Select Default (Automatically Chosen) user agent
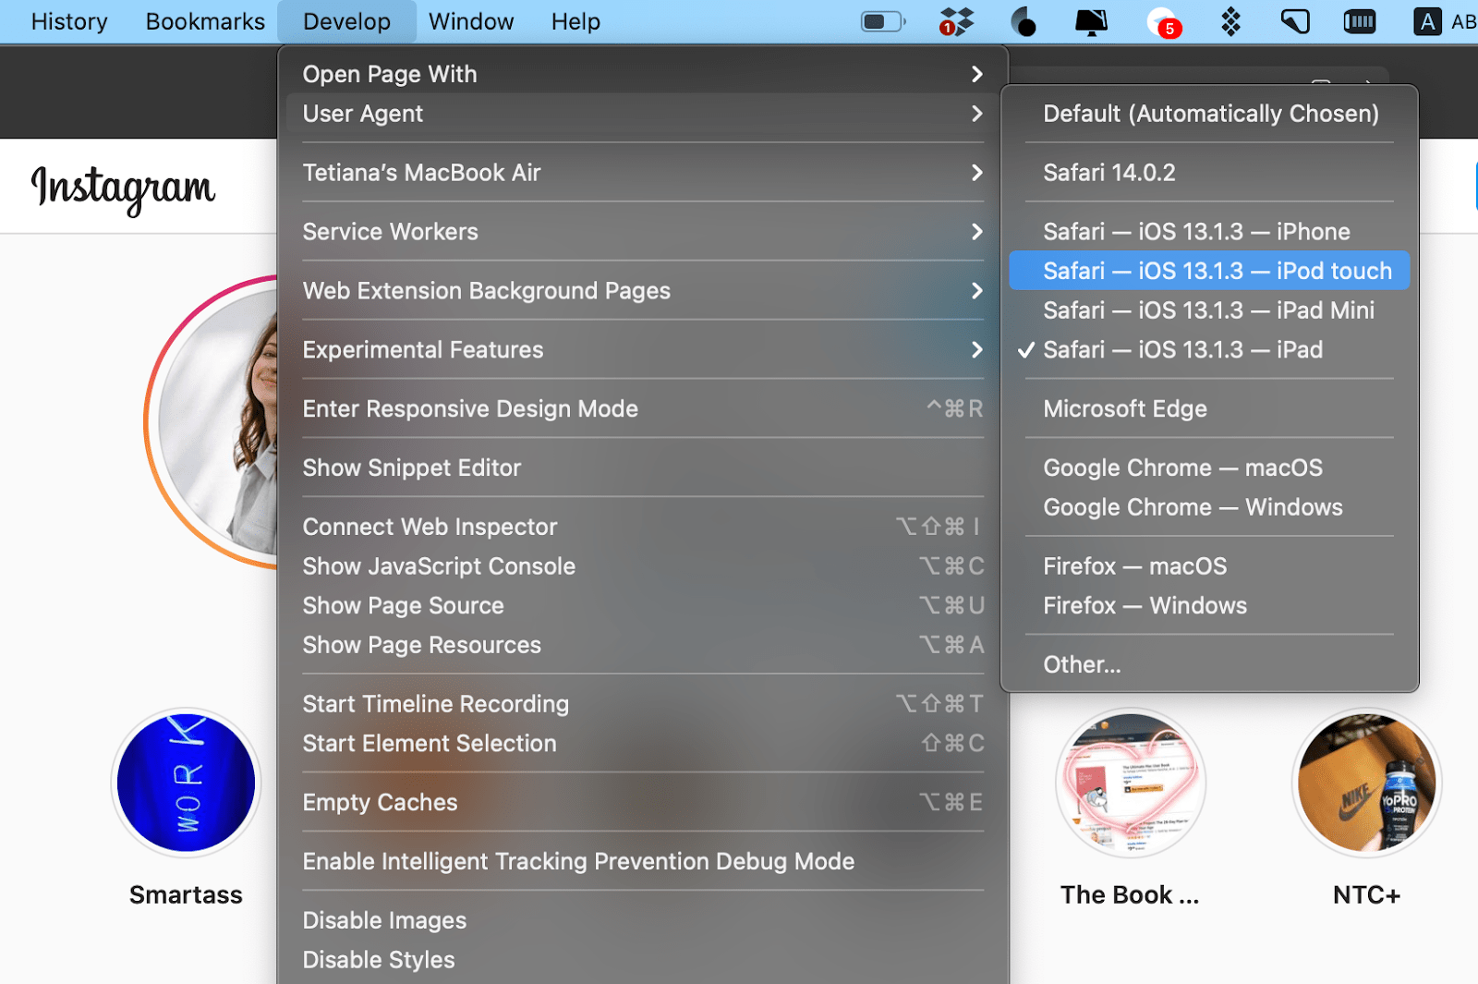 (x=1209, y=114)
